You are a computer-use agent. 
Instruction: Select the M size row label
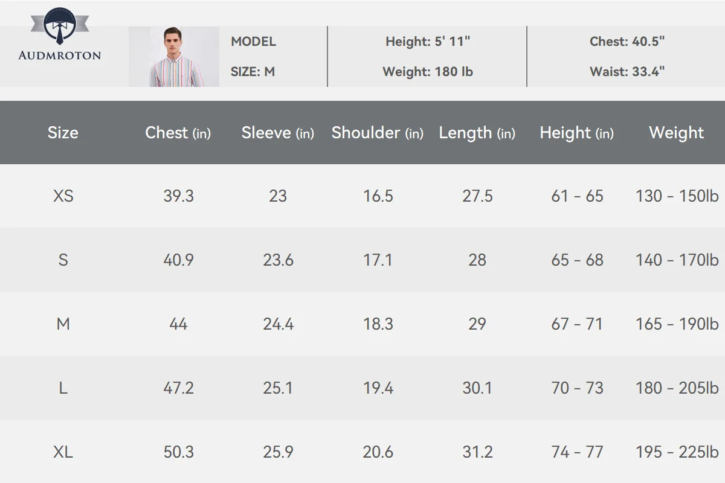tap(63, 324)
